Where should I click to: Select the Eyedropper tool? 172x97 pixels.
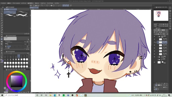pyautogui.click(x=2, y=23)
